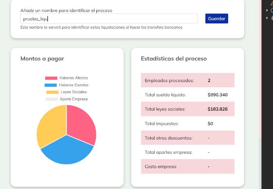Select the Total impuestos row
Screen dimensions: 273x189
coord(187,124)
